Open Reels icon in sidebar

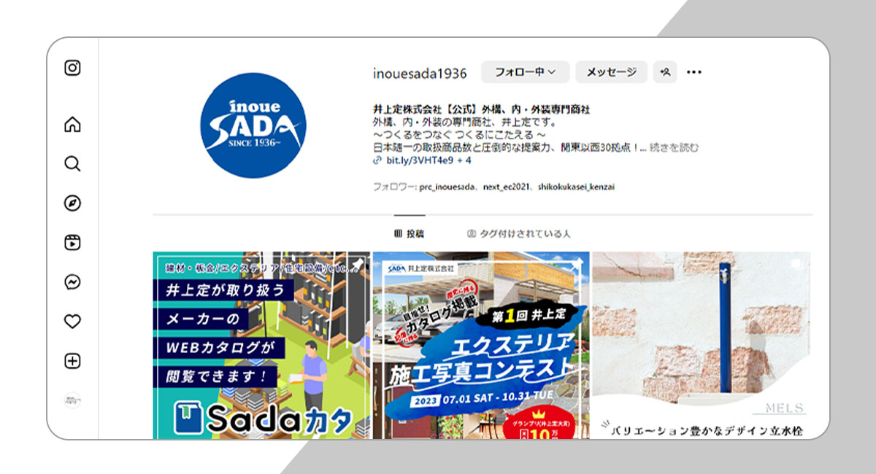click(72, 243)
